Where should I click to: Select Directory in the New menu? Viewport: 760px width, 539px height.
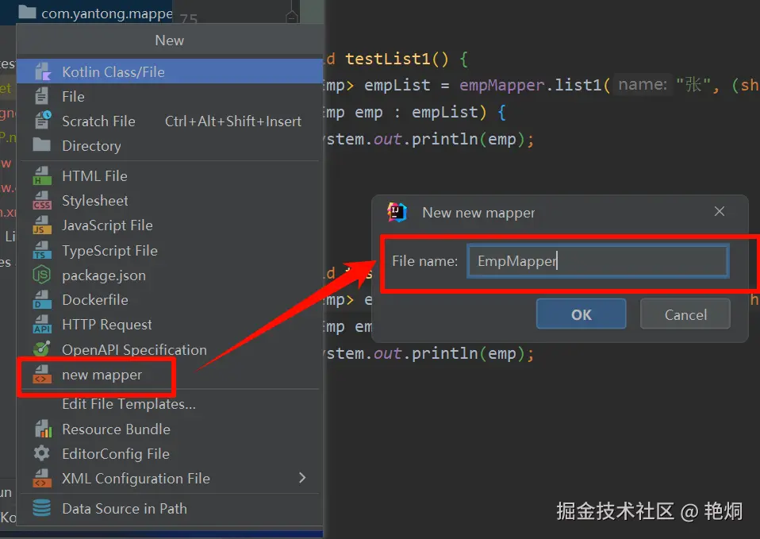170,145
